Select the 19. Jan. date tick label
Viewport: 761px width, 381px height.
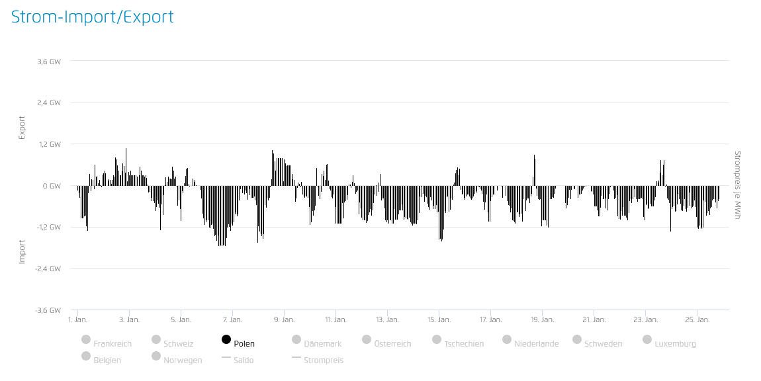tap(542, 319)
